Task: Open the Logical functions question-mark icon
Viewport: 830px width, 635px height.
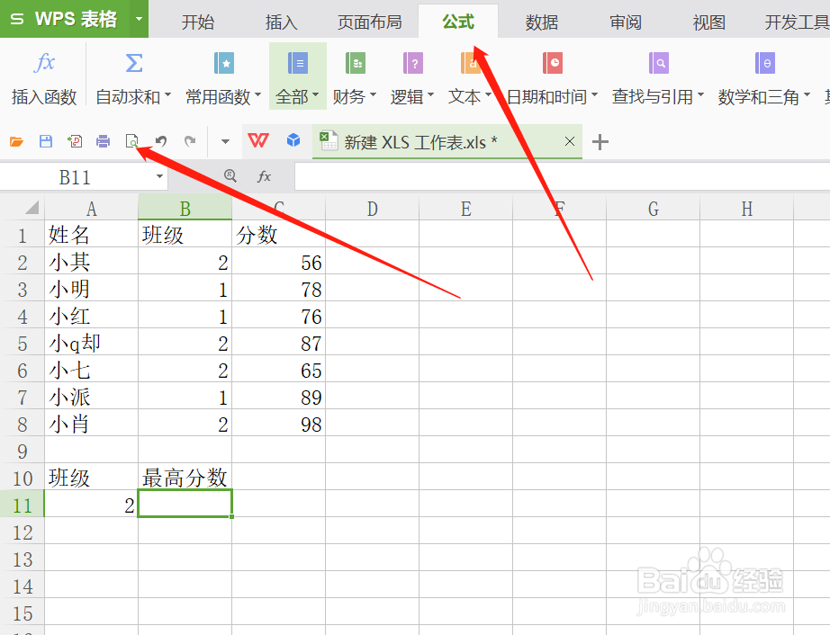Action: coord(413,64)
